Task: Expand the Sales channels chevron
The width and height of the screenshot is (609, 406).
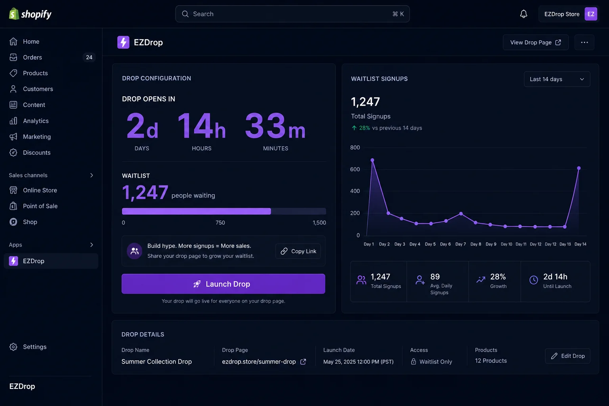Action: tap(92, 175)
